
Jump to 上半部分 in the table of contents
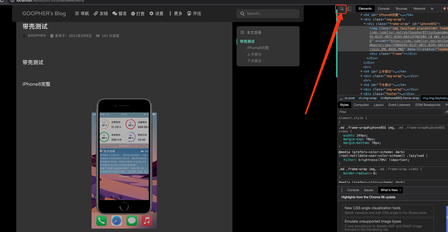coord(254,54)
